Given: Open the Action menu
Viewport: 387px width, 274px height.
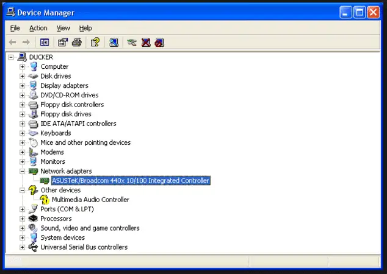Looking at the screenshot, I should point(38,28).
